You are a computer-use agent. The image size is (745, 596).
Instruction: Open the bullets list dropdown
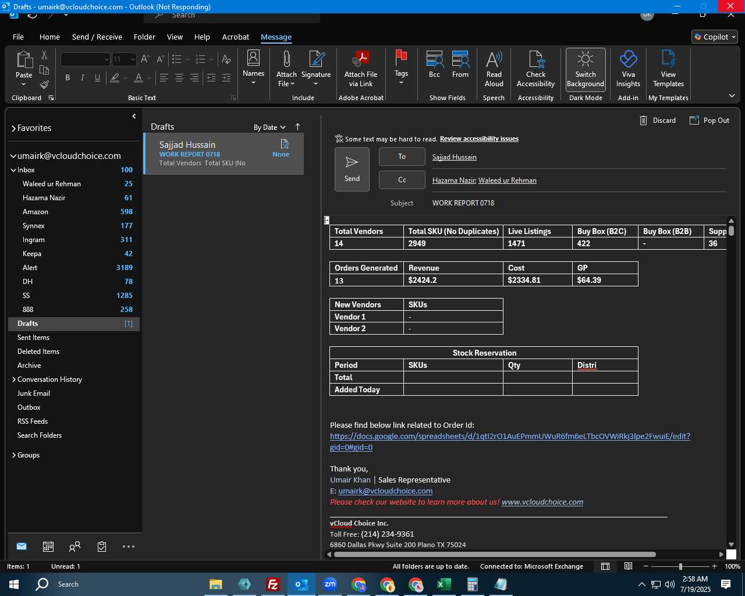(187, 59)
